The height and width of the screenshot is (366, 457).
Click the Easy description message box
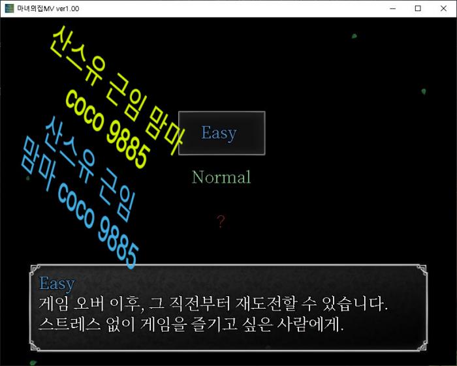click(228, 308)
